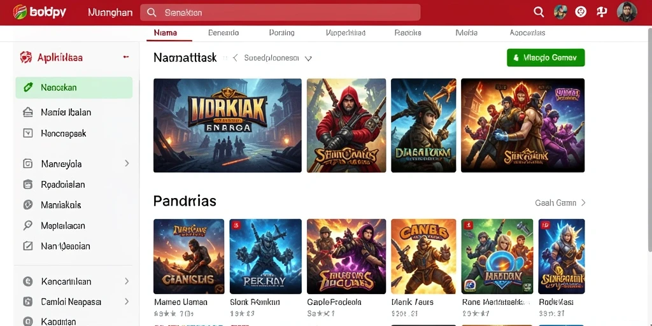Open the green Rone Mardatelals game thumbnail
This screenshot has height=326, width=652.
pyautogui.click(x=497, y=257)
